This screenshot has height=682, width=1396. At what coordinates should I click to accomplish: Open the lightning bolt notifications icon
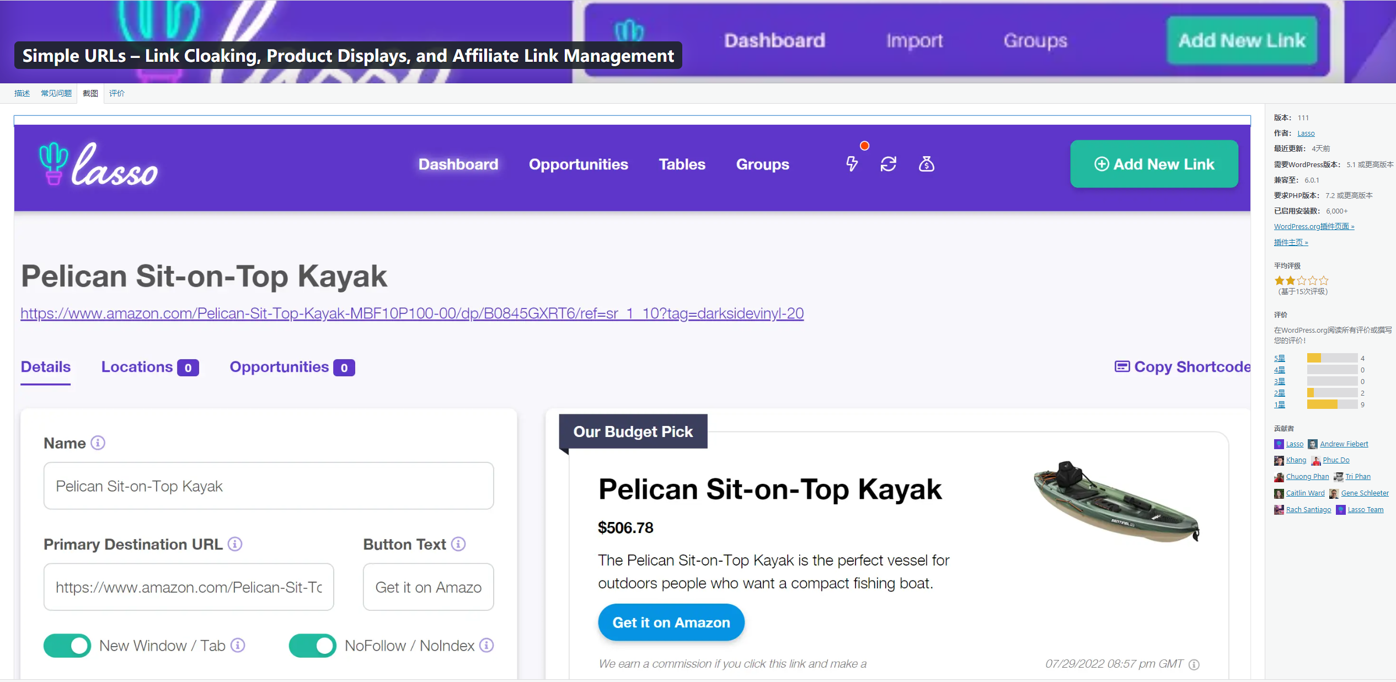point(852,164)
